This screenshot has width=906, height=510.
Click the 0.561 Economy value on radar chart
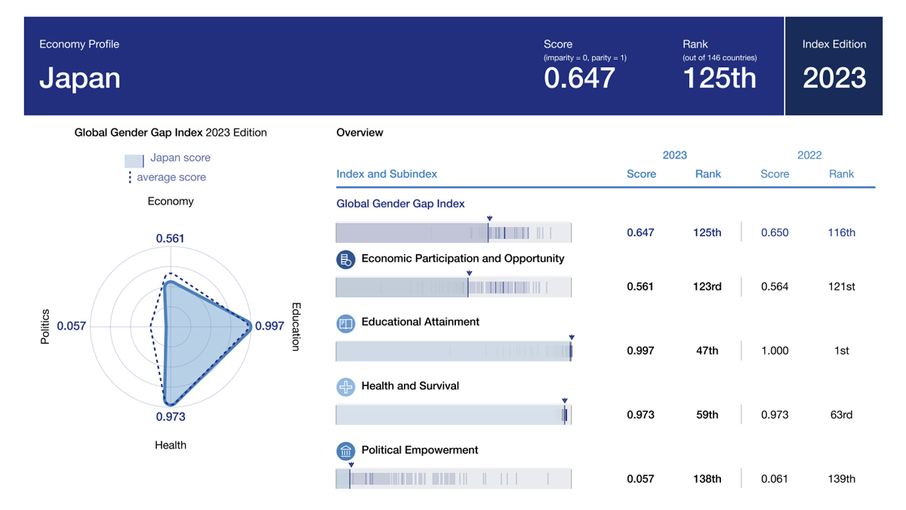[170, 238]
